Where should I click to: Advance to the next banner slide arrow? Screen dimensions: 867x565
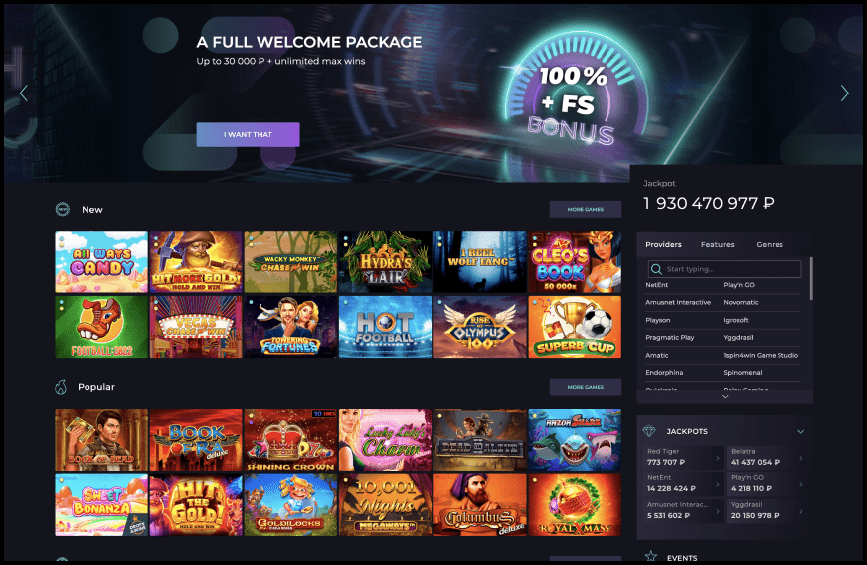pos(844,94)
